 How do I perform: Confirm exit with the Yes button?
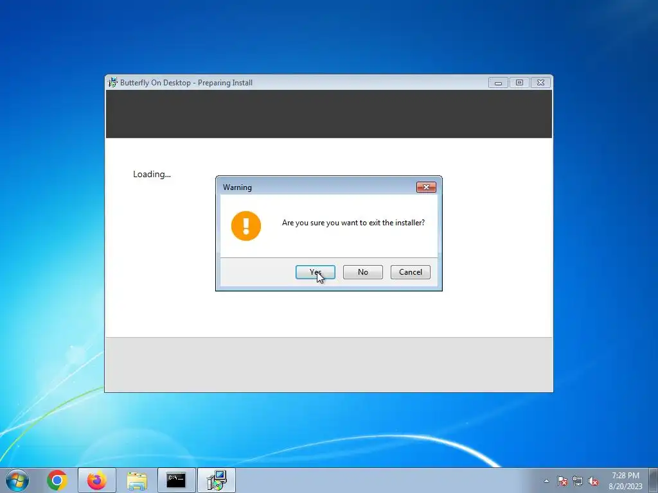tap(315, 272)
